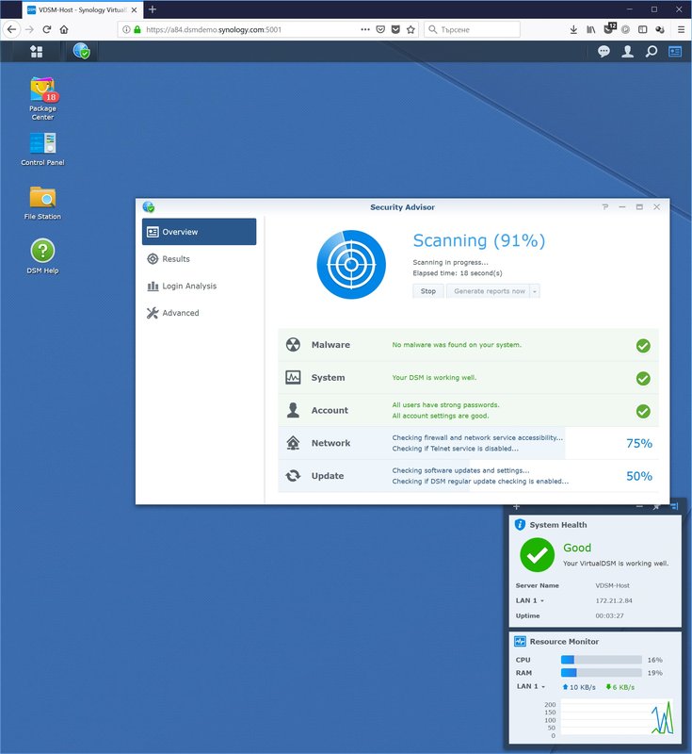The width and height of the screenshot is (692, 754).
Task: Open Firefox downloads arrow icon
Action: [573, 29]
